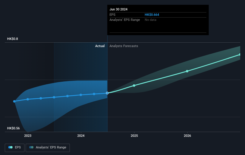Click the 2025 forecast data point
Screen dimensions: 245x155
pos(134,86)
